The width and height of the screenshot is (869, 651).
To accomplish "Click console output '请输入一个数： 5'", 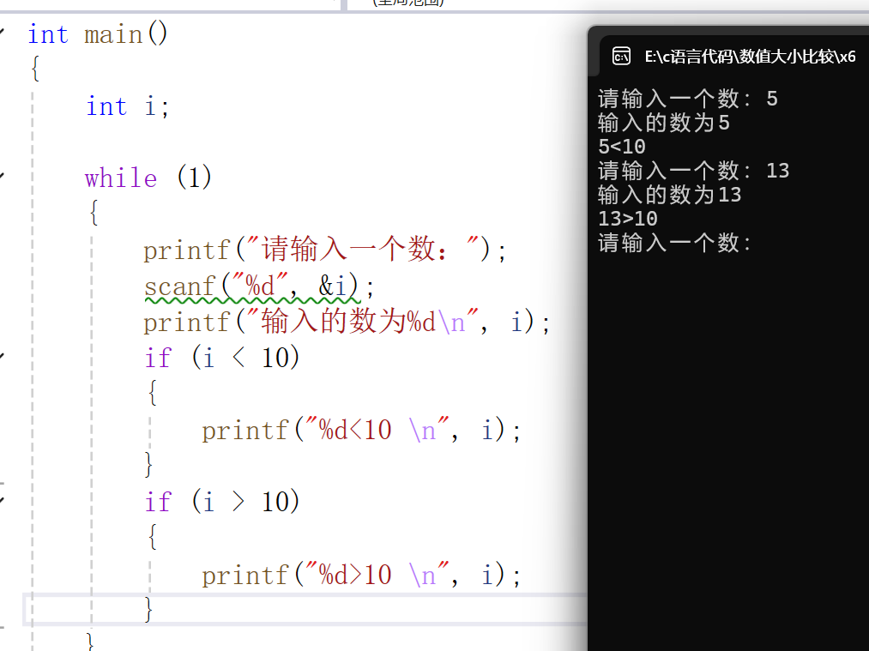I will (688, 99).
